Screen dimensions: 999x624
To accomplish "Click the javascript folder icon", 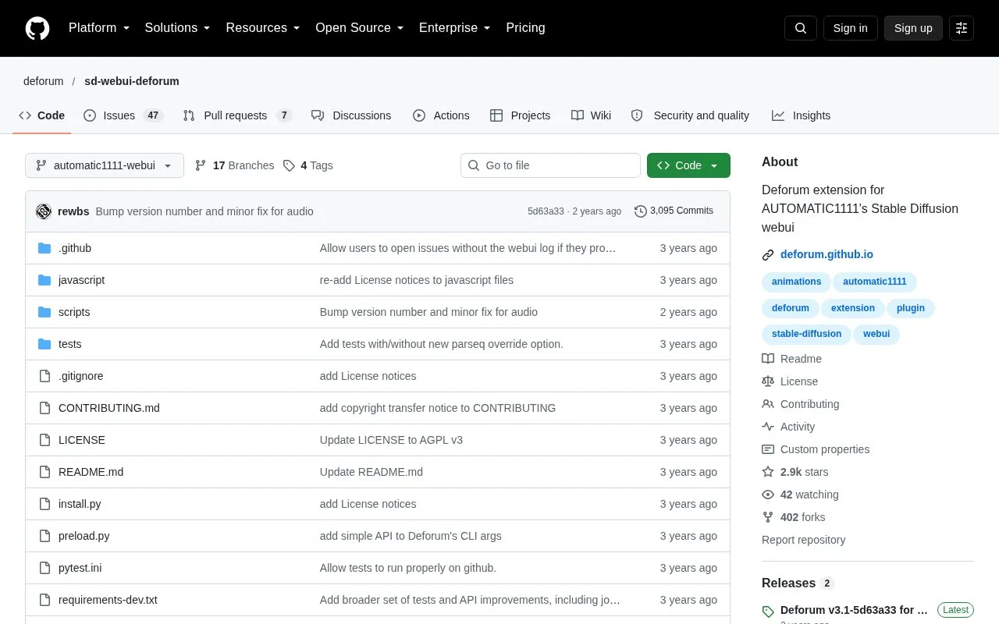I will pos(44,280).
